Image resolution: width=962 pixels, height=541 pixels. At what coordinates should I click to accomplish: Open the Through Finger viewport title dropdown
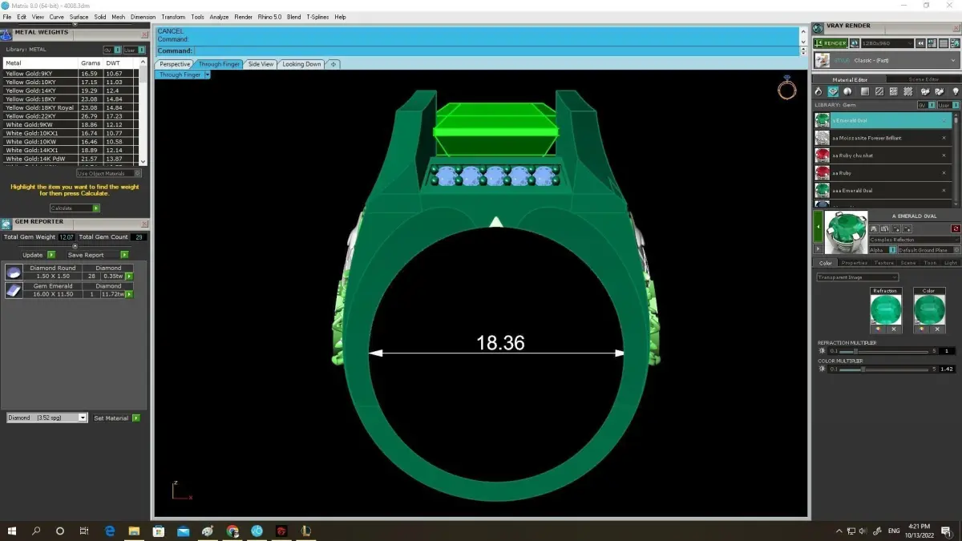[207, 75]
